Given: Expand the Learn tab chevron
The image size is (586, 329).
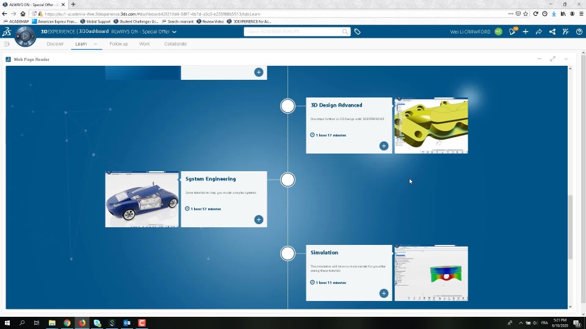Looking at the screenshot, I should pyautogui.click(x=95, y=44).
